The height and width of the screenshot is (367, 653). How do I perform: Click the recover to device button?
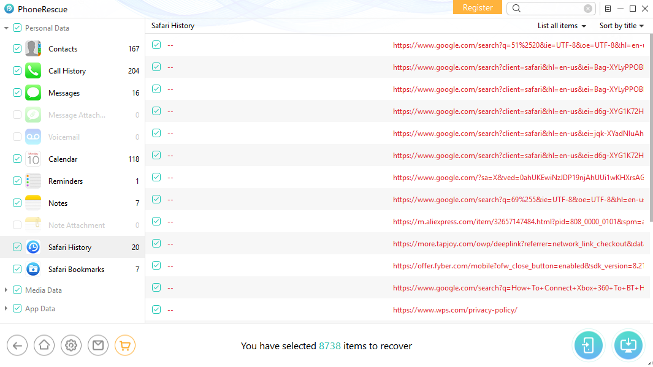(589, 345)
